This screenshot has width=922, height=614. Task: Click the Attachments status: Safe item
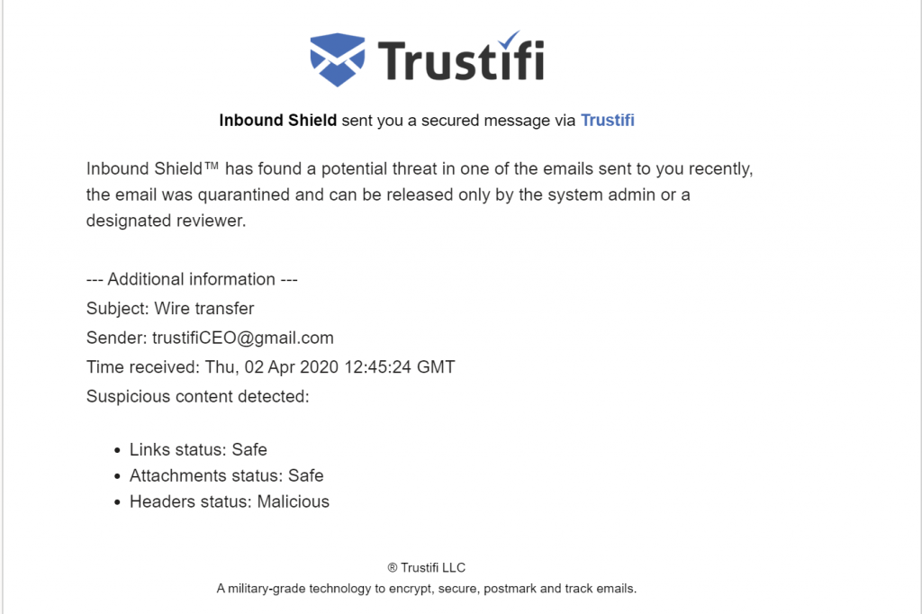tap(226, 475)
